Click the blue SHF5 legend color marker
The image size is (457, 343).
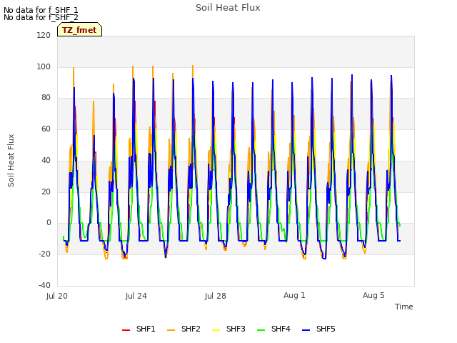(x=306, y=330)
